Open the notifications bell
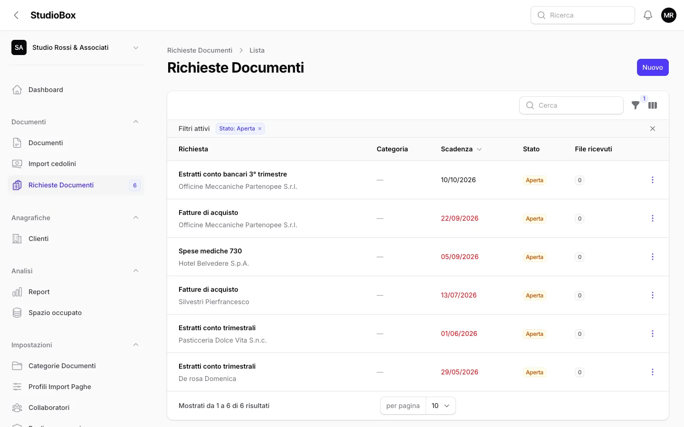This screenshot has width=684, height=427. point(648,15)
